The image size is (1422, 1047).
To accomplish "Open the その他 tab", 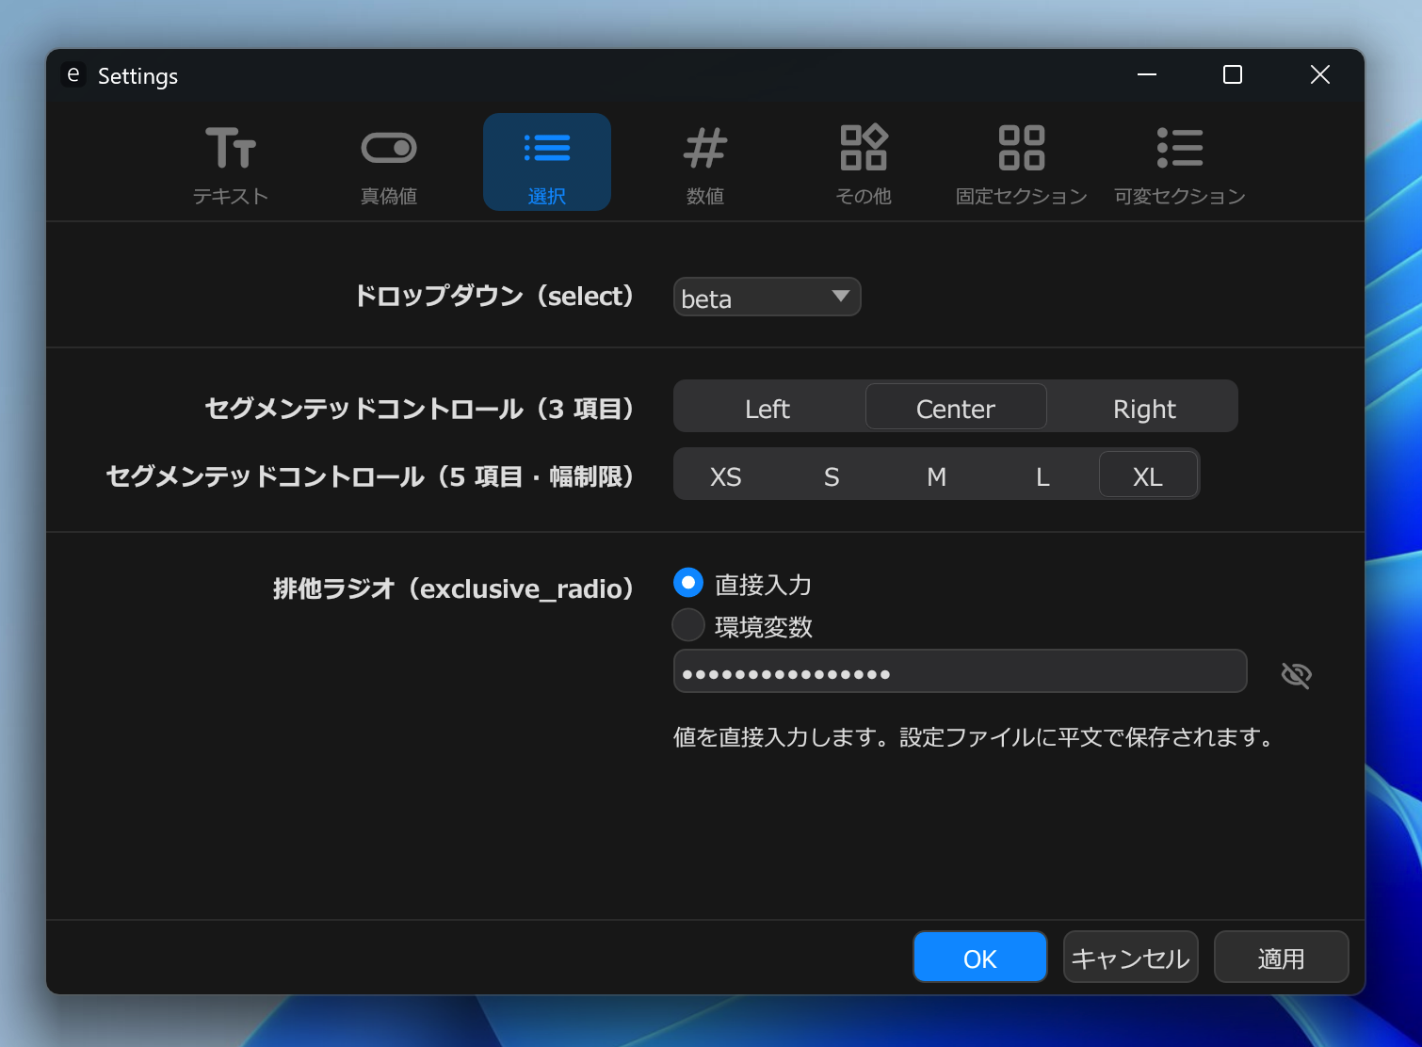I will (864, 162).
